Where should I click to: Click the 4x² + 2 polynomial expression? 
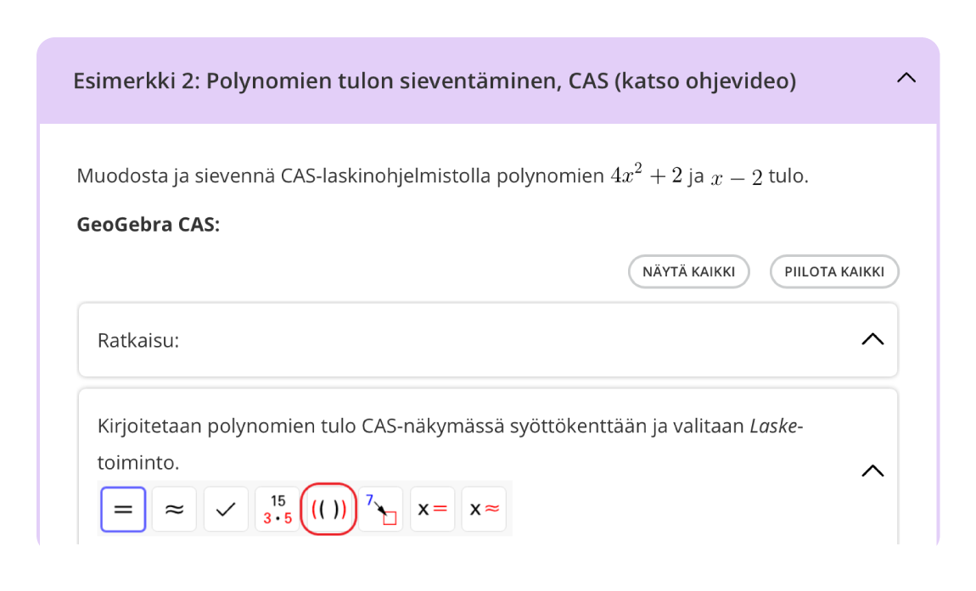(646, 176)
